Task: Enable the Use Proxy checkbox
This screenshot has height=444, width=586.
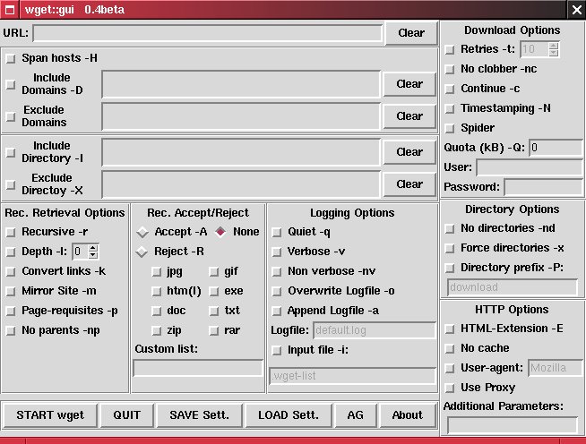Action: [x=450, y=388]
